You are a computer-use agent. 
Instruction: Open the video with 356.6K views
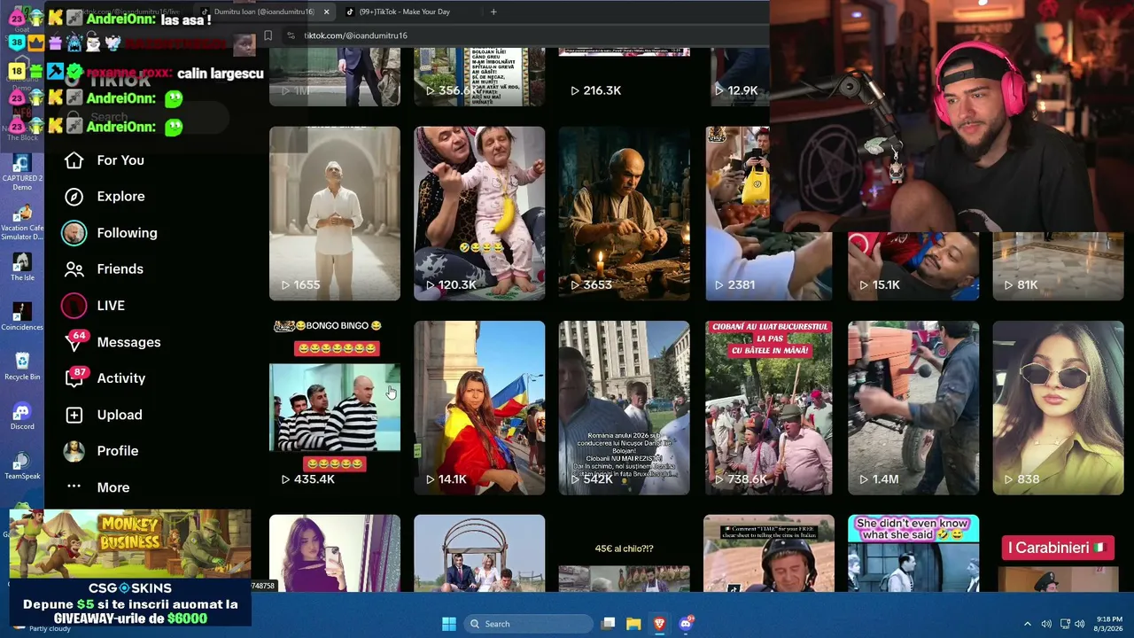[x=479, y=77]
